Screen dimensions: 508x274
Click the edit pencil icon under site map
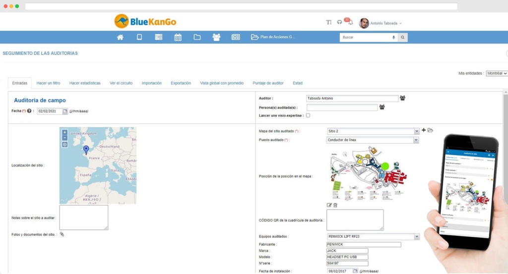[329, 205]
